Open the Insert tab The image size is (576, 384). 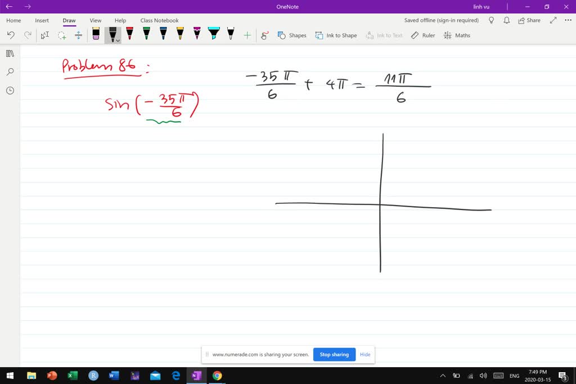point(42,20)
